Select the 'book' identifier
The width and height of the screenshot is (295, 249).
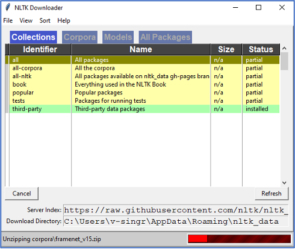(x=19, y=84)
